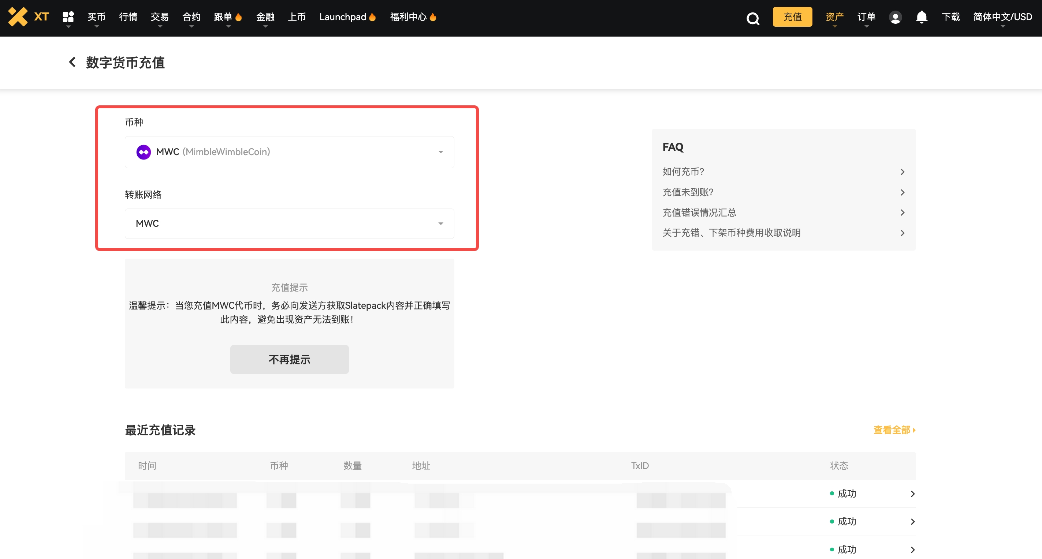Click chevron beside 关于充错、下架币种费用收取说明
Image resolution: width=1042 pixels, height=559 pixels.
click(902, 233)
